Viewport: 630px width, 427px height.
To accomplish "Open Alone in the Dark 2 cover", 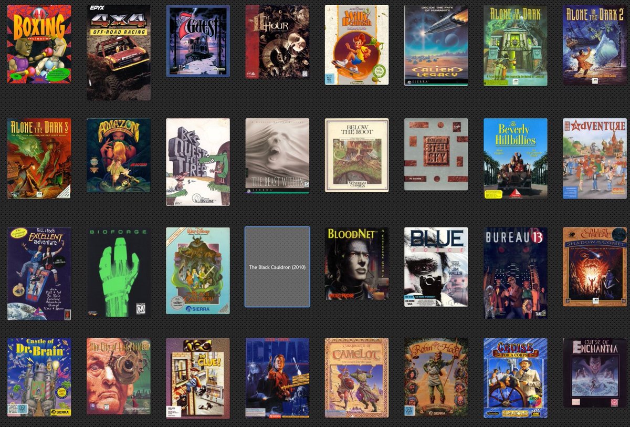I will [x=594, y=45].
